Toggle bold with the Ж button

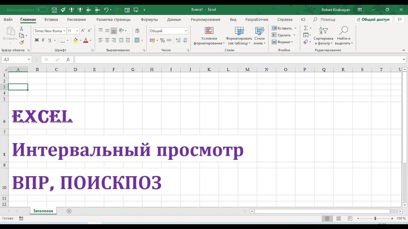36,40
